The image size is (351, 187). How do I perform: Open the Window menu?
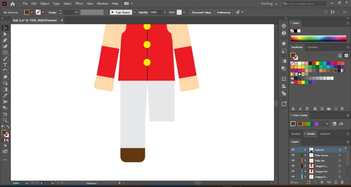click(102, 4)
